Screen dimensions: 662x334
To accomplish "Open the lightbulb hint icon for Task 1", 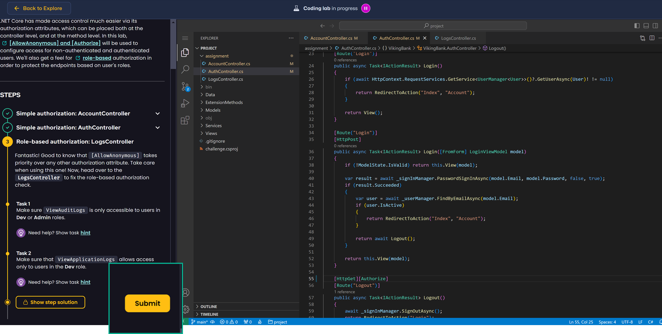I will click(x=21, y=233).
